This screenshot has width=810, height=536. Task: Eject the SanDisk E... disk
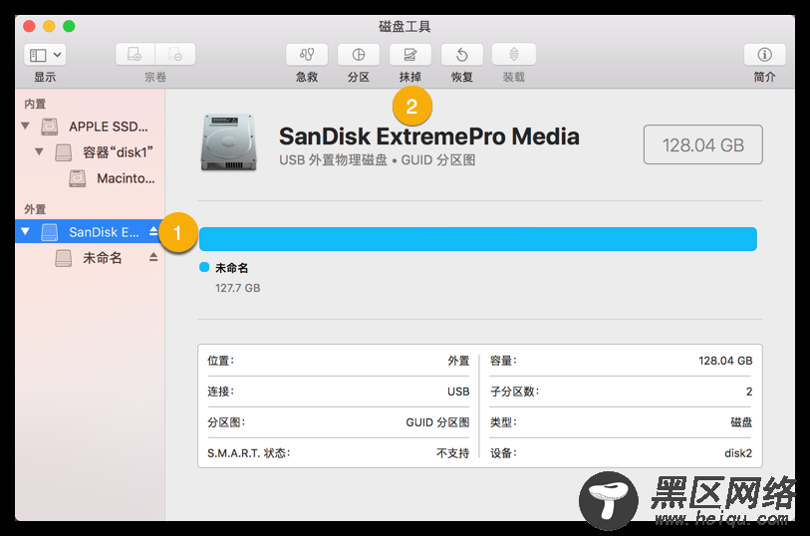click(x=153, y=231)
